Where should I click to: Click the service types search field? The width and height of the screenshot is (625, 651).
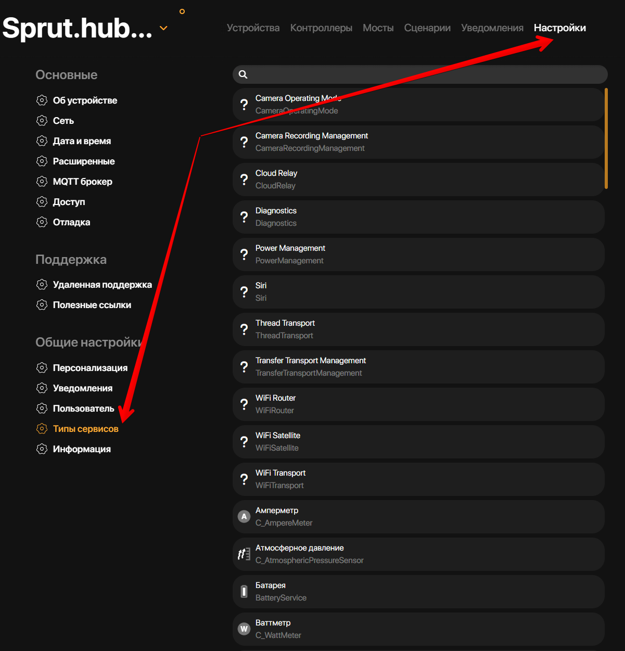click(x=427, y=74)
